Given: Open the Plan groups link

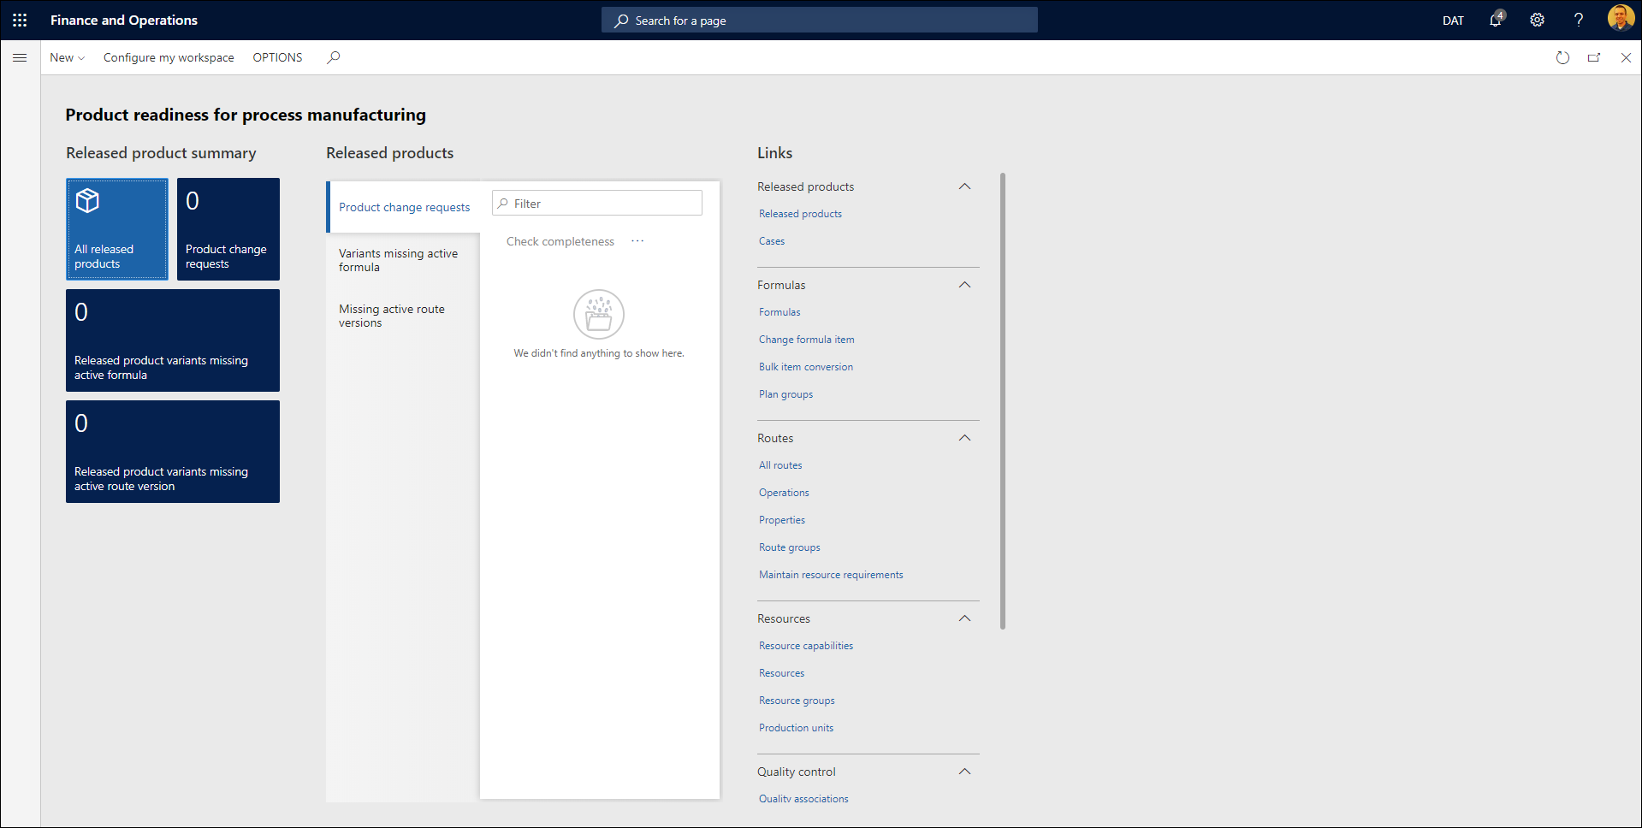Looking at the screenshot, I should pos(785,394).
